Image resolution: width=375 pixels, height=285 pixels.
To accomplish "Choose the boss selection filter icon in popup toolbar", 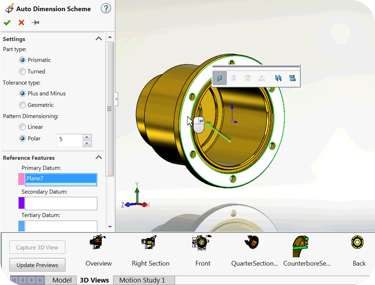I will click(x=234, y=78).
